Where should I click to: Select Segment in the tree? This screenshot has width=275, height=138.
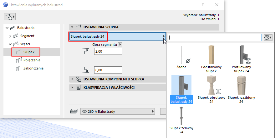click(x=27, y=36)
